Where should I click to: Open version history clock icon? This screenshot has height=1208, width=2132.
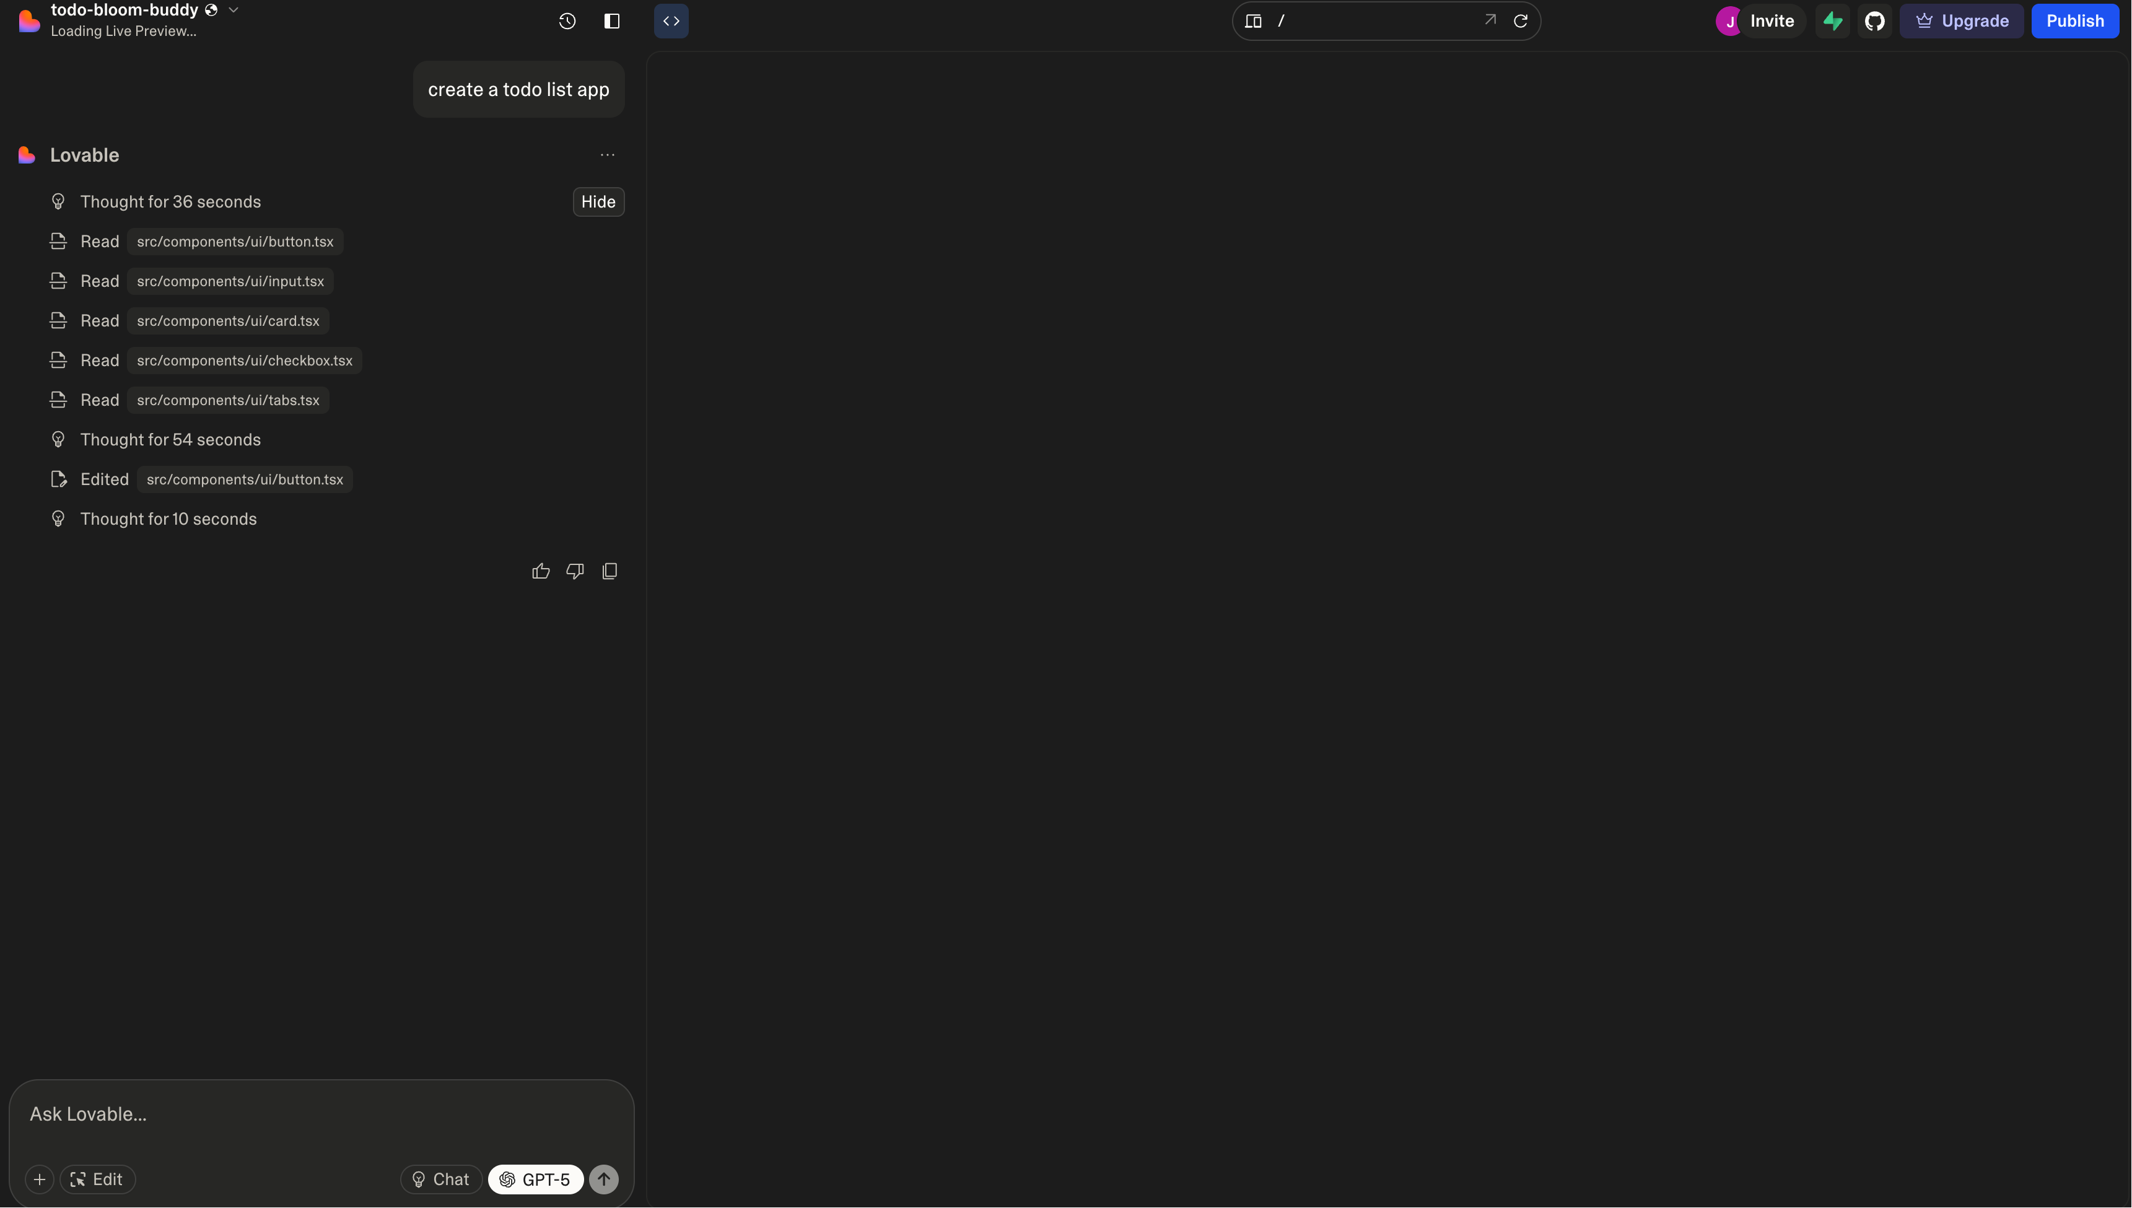coord(567,20)
